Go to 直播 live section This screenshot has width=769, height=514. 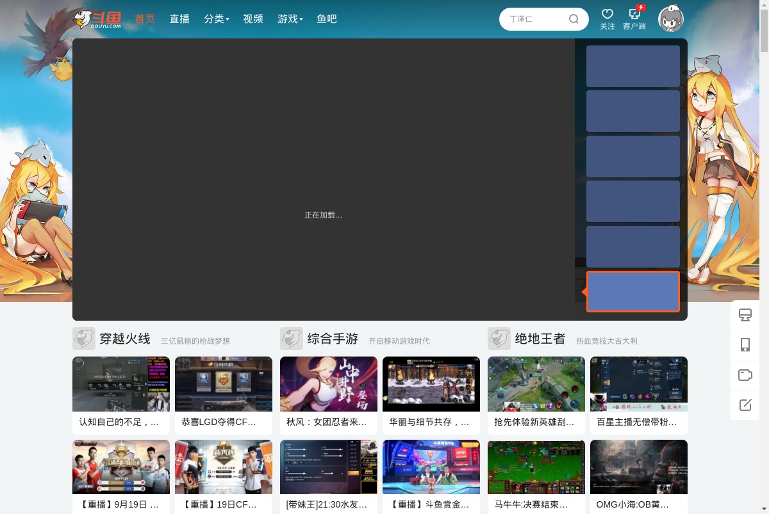coord(179,19)
